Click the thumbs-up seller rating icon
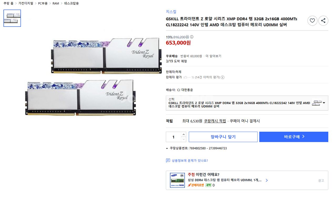 [185, 77]
